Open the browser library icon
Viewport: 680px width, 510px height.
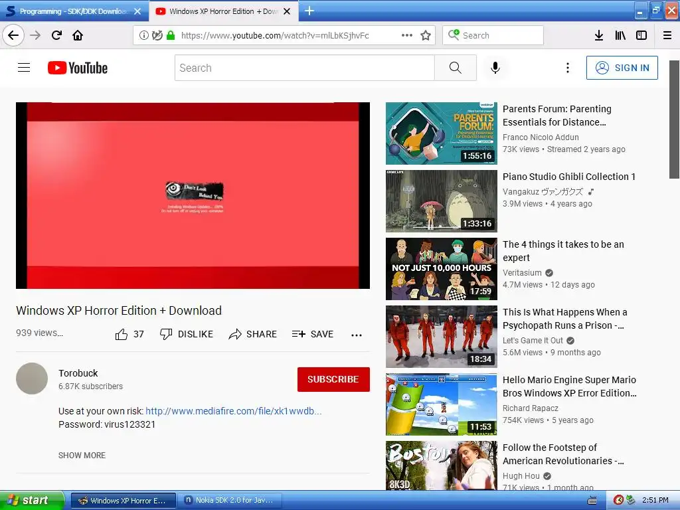pyautogui.click(x=620, y=36)
